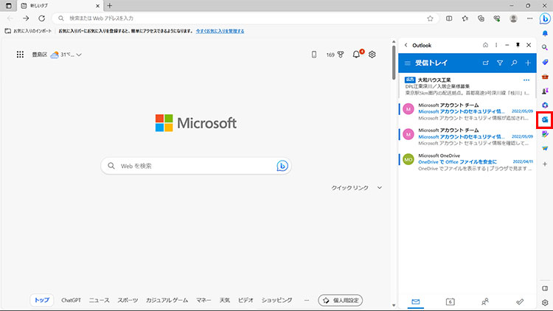
Task: Switch to the スポーツ feed tab
Action: click(x=128, y=301)
